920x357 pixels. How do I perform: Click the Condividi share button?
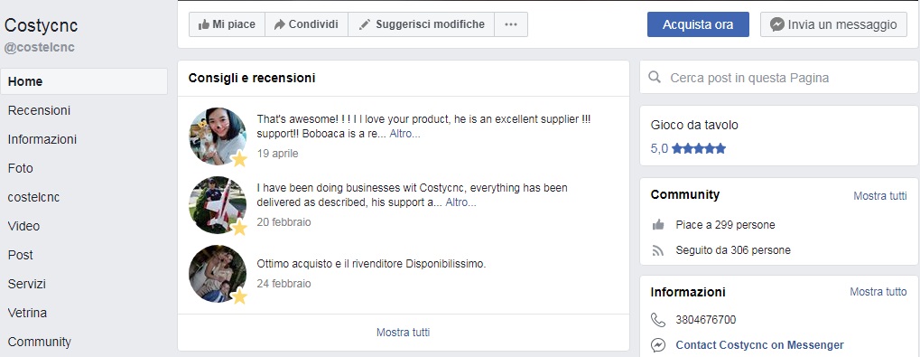point(306,24)
